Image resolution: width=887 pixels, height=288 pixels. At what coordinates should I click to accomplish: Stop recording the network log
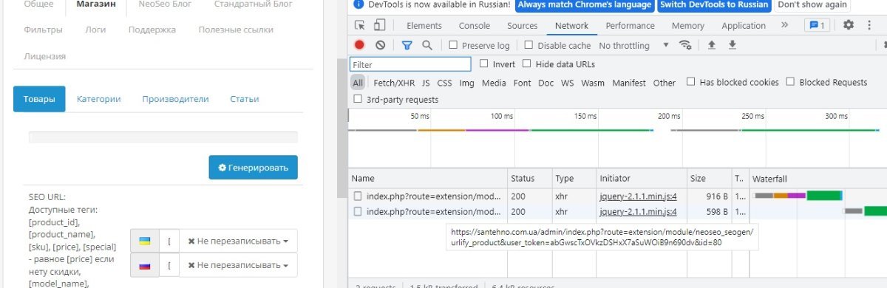click(359, 45)
